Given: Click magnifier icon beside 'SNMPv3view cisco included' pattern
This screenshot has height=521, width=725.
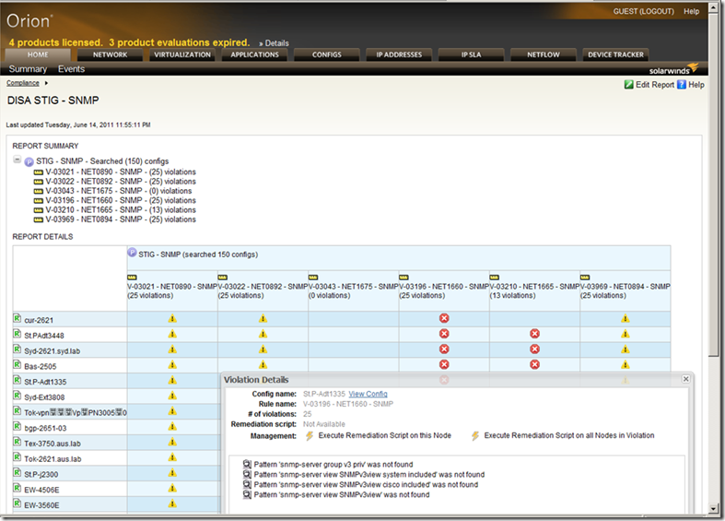Looking at the screenshot, I should coord(248,484).
